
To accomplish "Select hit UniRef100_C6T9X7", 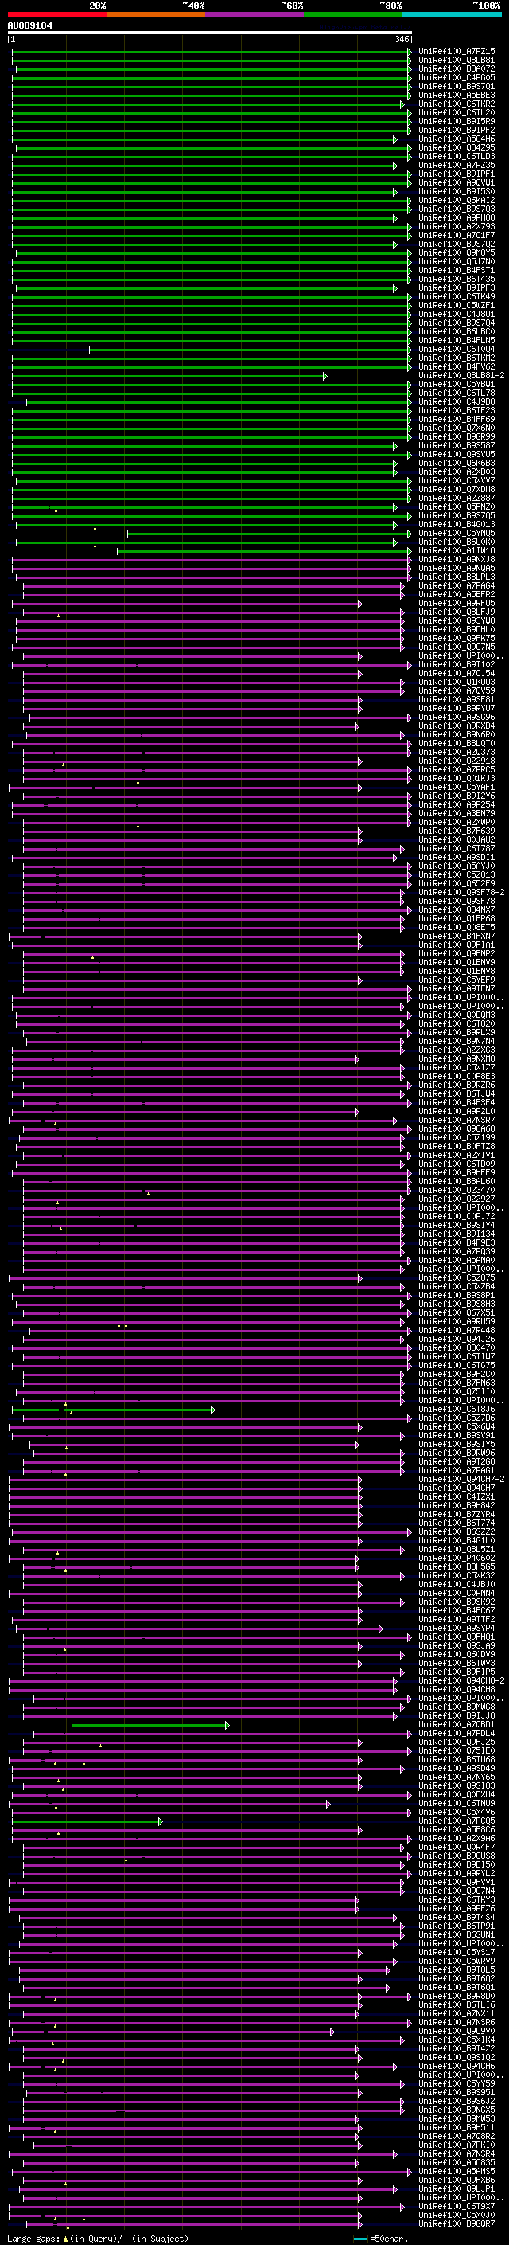I will [457, 2206].
